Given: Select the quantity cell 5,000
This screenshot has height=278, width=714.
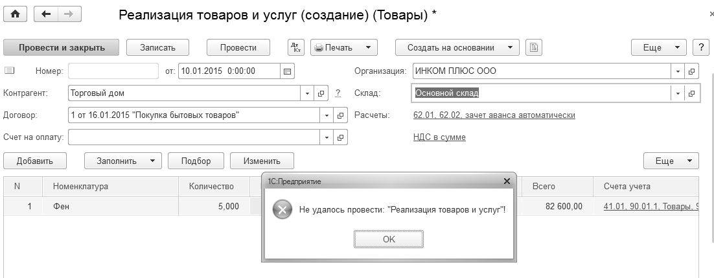Looking at the screenshot, I should coord(214,207).
